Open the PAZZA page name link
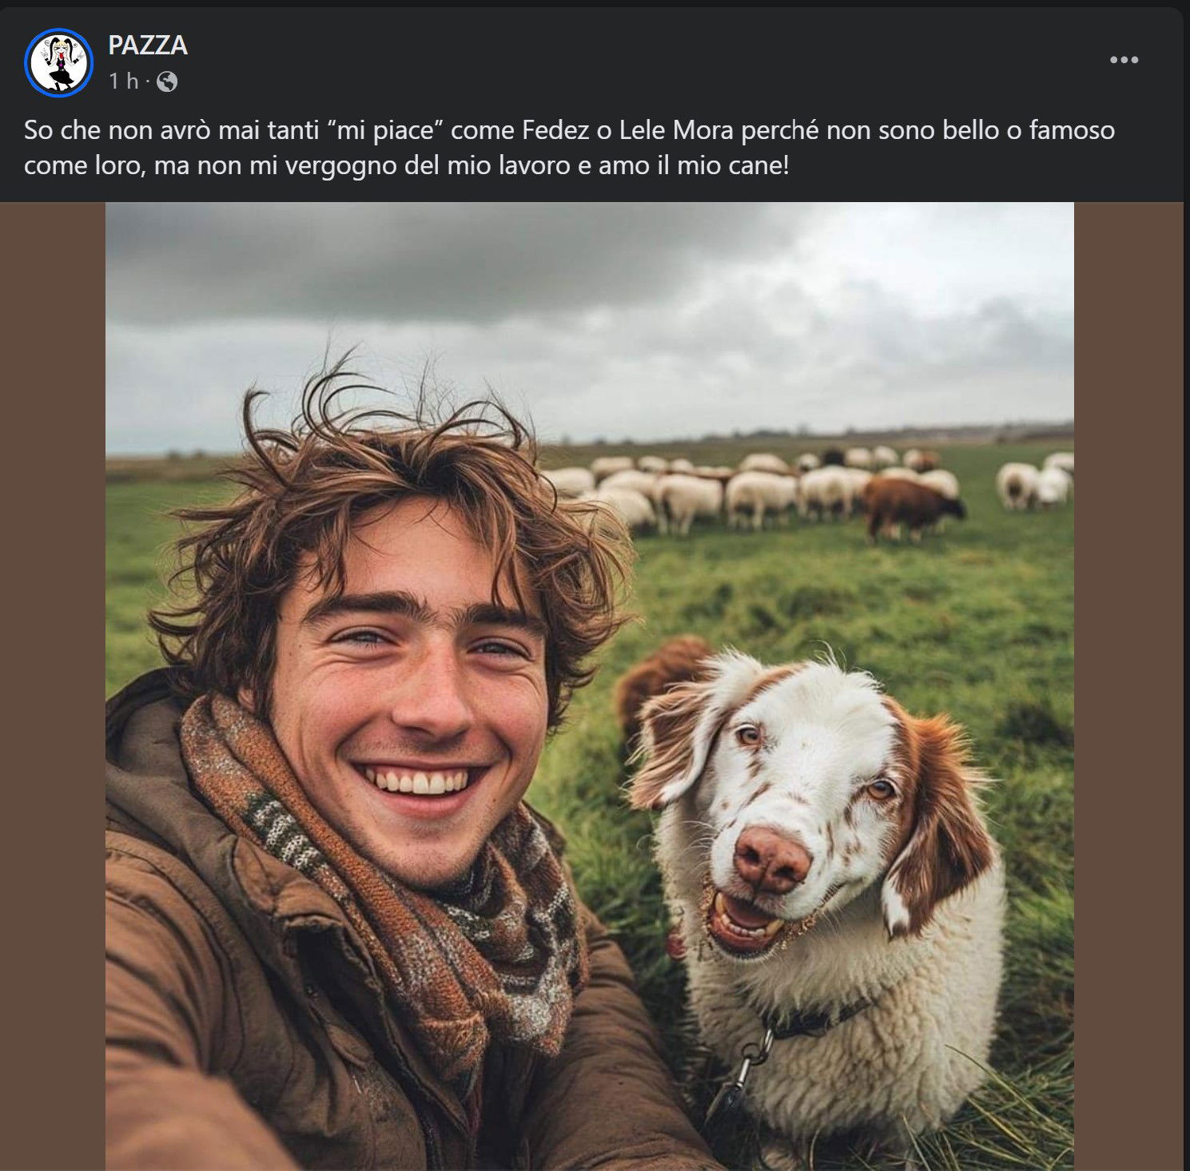This screenshot has width=1190, height=1171. coord(148,46)
